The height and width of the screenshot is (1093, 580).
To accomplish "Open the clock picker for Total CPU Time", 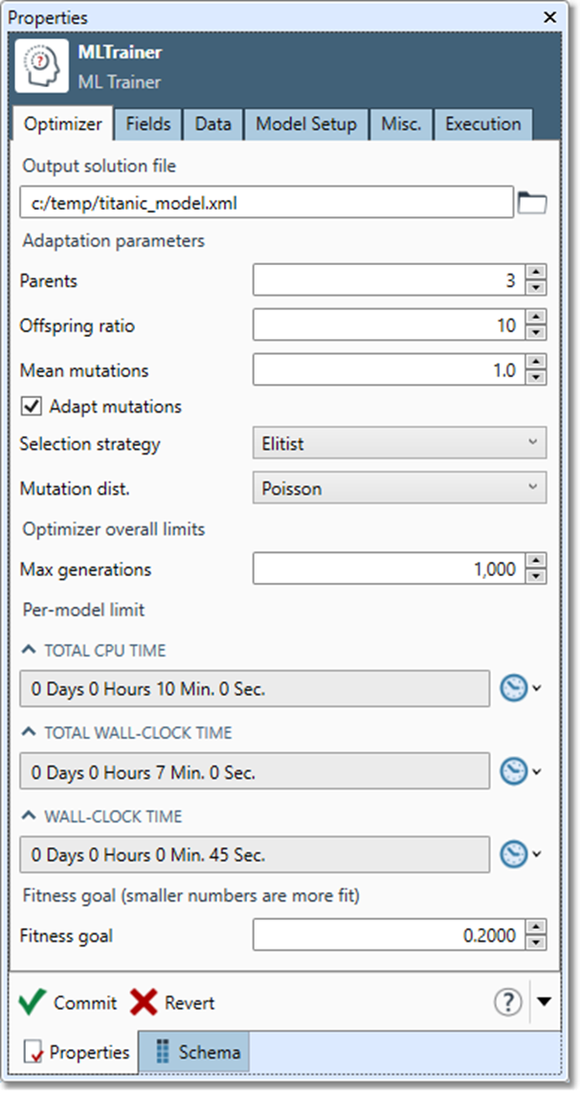I will 514,688.
